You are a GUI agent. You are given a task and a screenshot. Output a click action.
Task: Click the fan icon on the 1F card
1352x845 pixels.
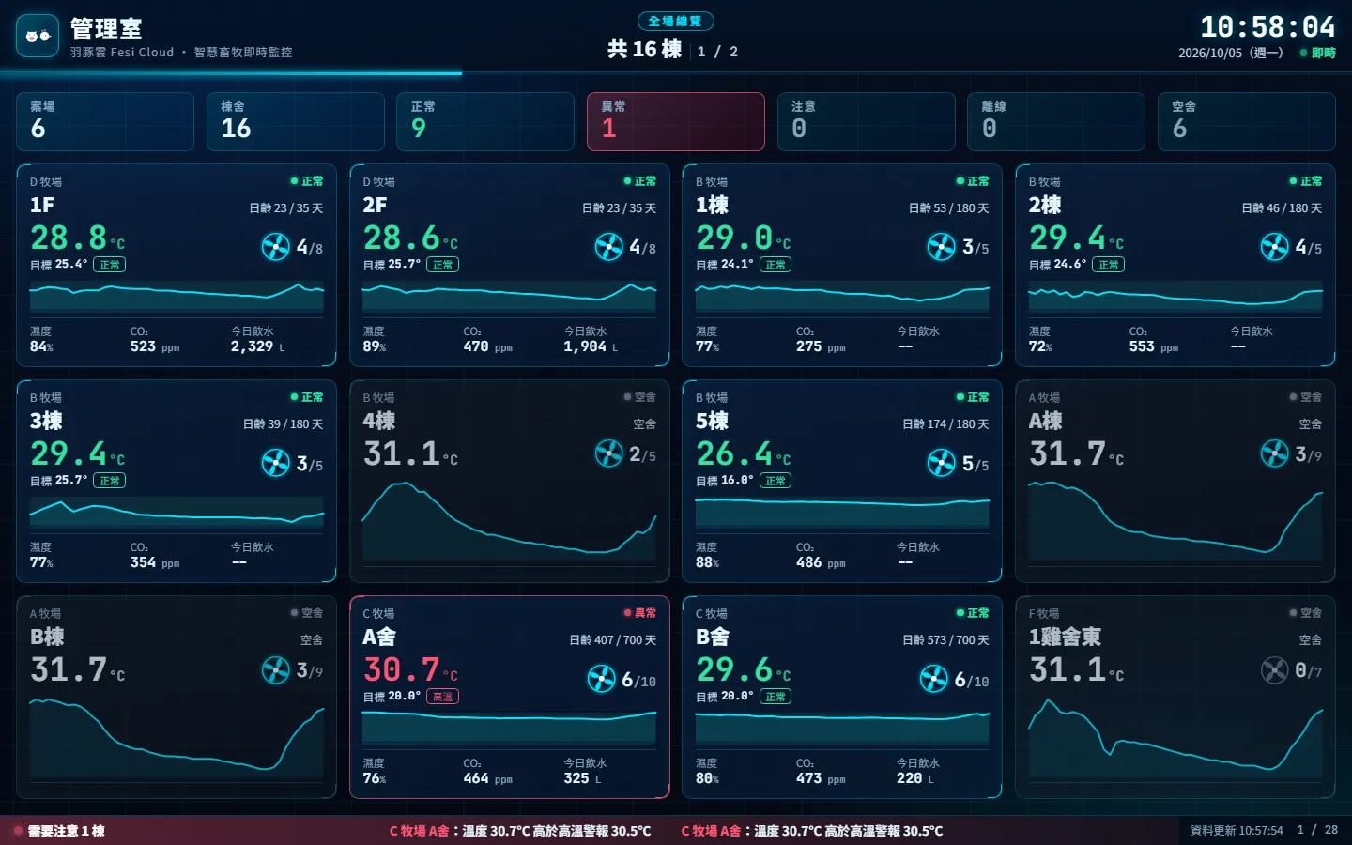tap(275, 247)
